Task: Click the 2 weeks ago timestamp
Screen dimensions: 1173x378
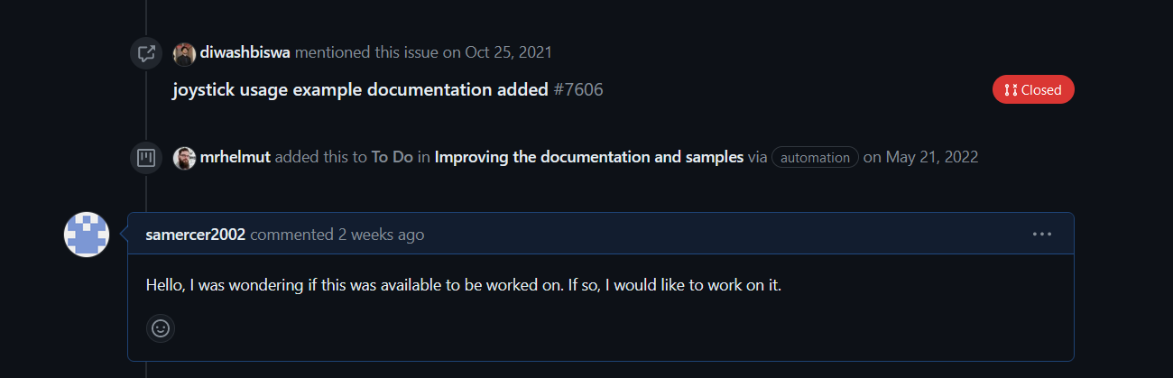Action: tap(381, 235)
